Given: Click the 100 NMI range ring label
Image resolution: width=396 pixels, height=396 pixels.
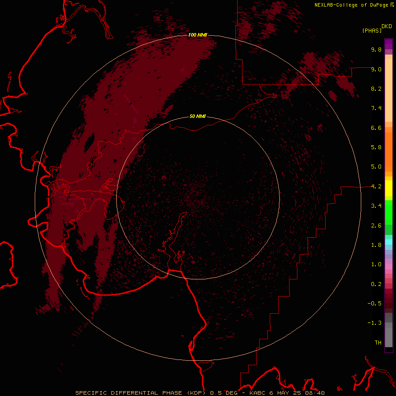Looking at the screenshot, I should point(198,35).
